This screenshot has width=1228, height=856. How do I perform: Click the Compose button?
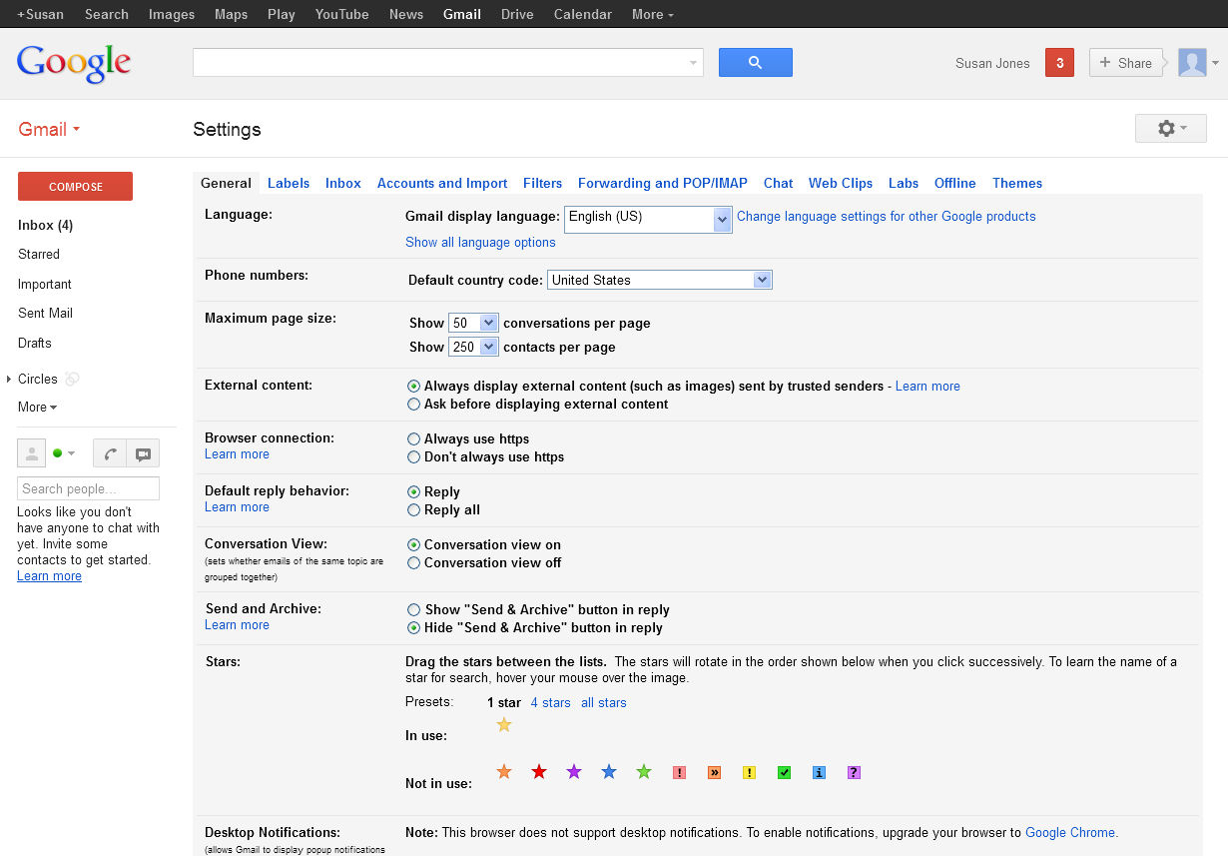point(75,187)
